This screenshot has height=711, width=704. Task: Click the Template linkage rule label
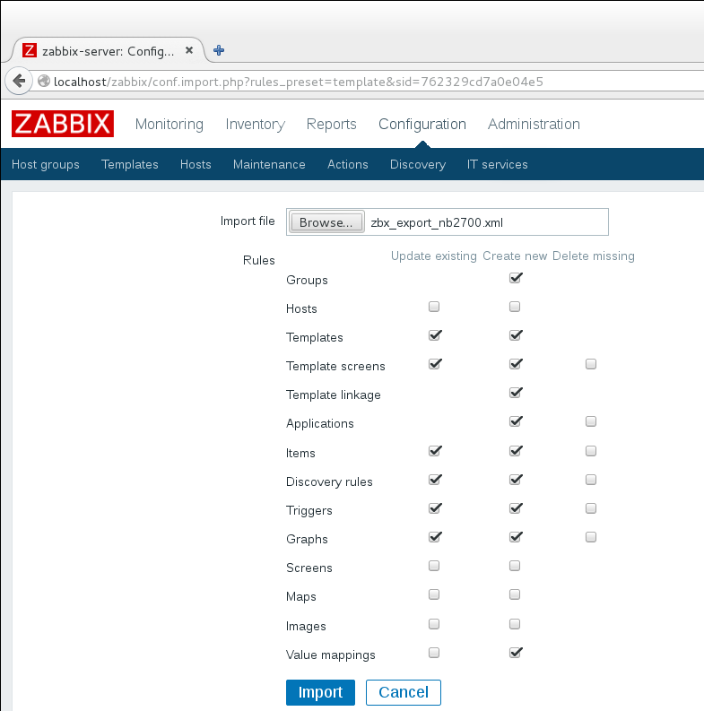[334, 395]
